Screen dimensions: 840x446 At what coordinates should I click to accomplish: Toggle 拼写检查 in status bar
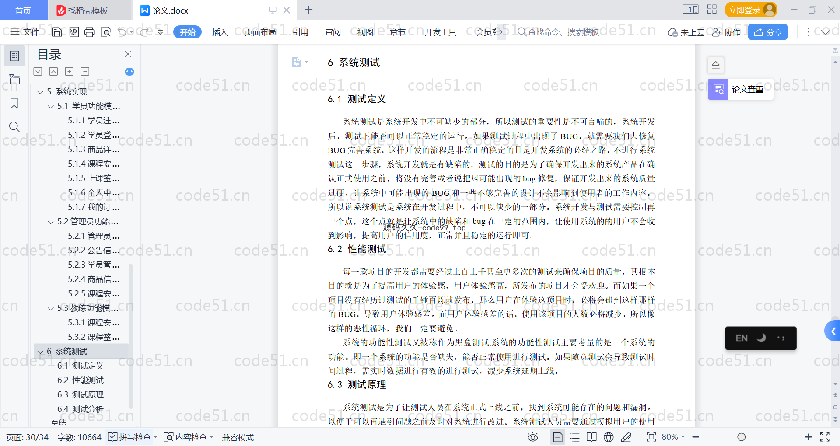133,437
